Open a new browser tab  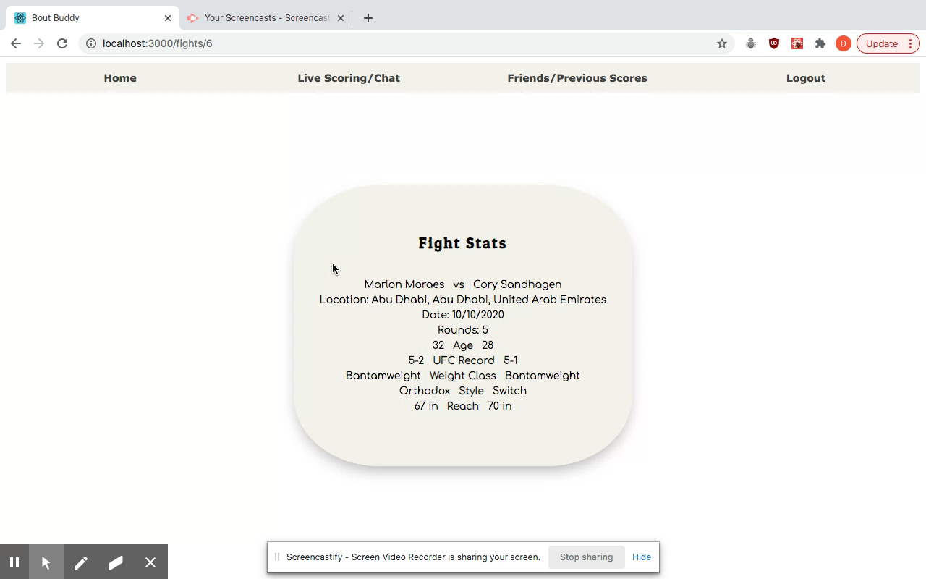point(368,18)
